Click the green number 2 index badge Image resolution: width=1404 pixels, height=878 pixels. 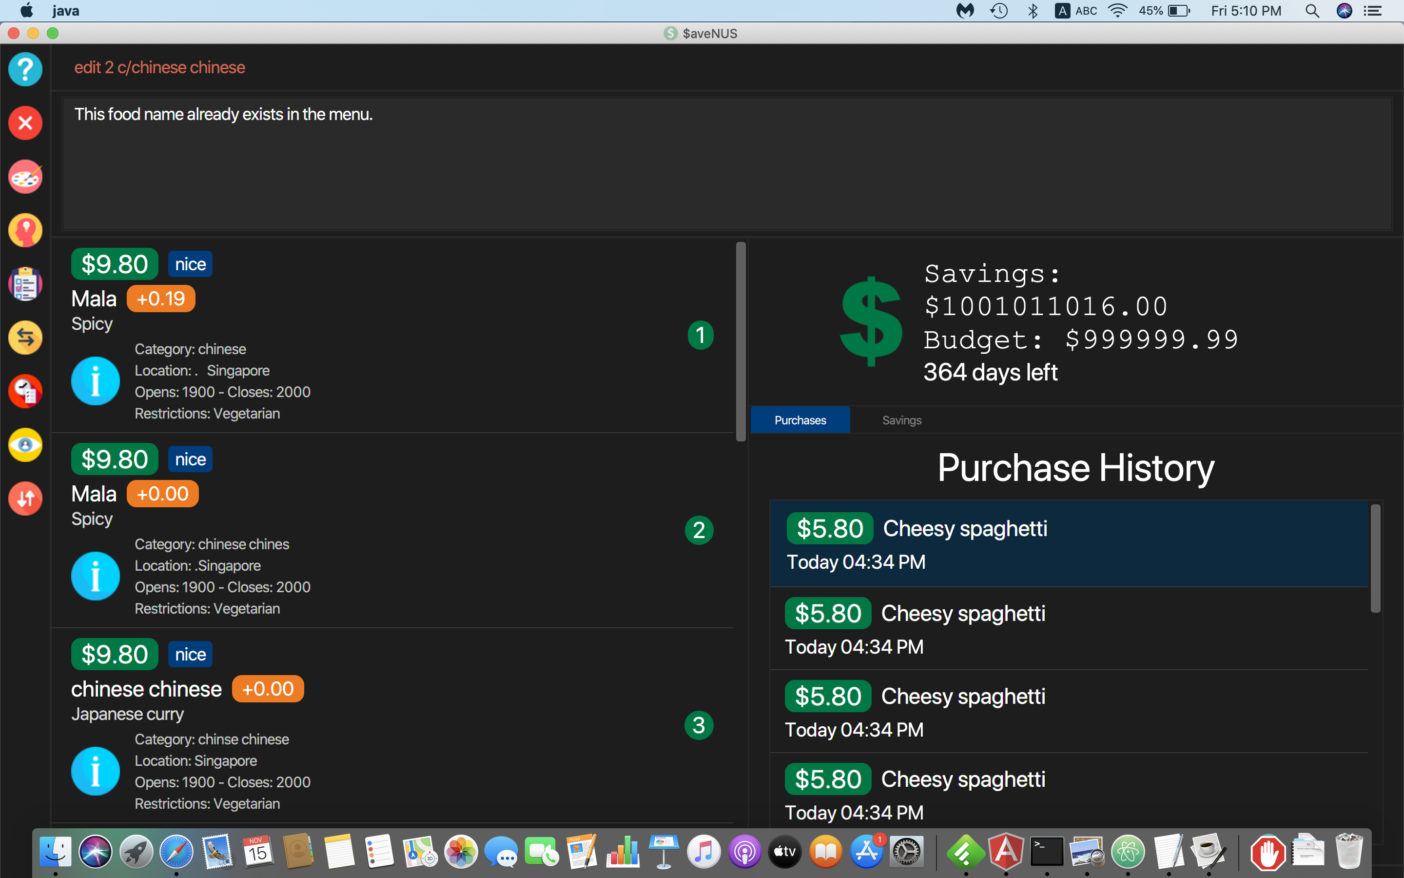coord(699,530)
